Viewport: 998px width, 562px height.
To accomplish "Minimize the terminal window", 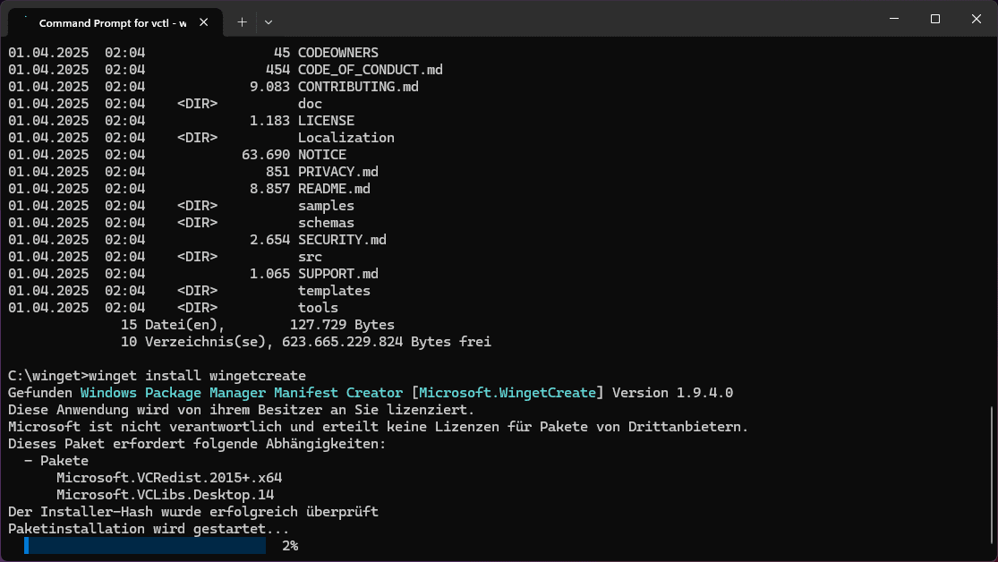I will [892, 19].
